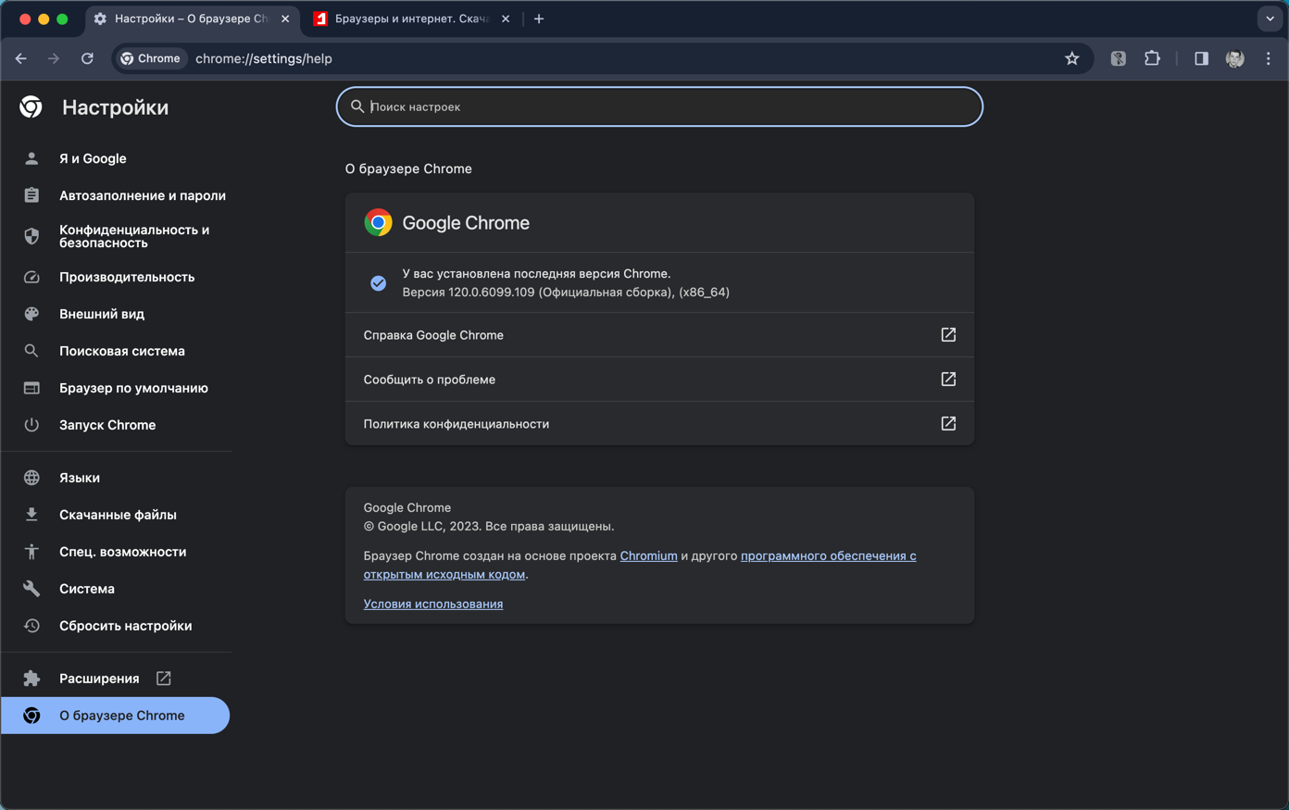The width and height of the screenshot is (1289, 810).
Task: Reload the page with the refresh icon
Action: 87,58
